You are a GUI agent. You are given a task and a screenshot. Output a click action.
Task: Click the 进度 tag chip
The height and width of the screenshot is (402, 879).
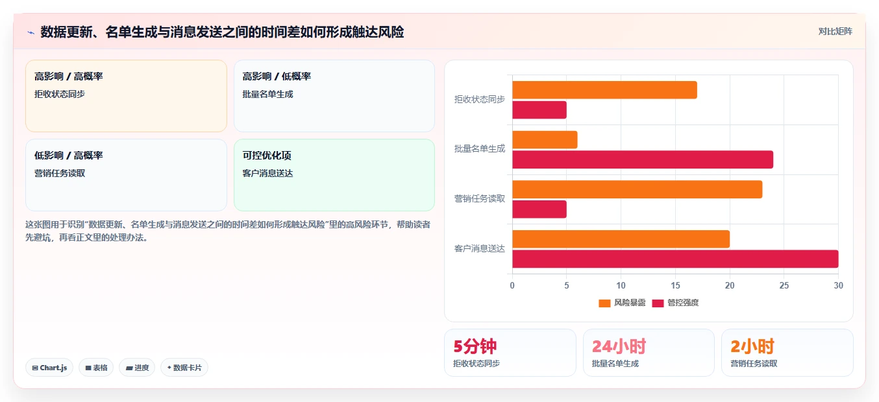click(x=137, y=368)
